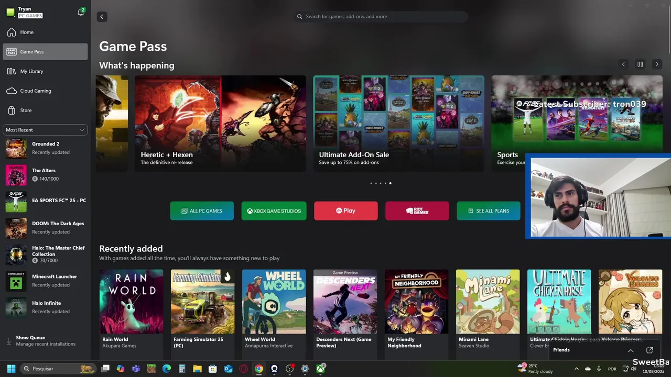The height and width of the screenshot is (377, 671).
Task: Open the Xbox app taskbar icon
Action: [320, 369]
